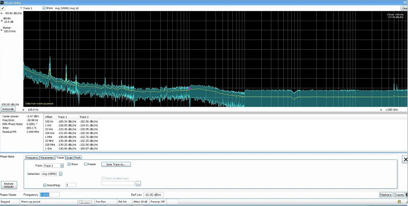Click the knob icon beside dB/div setting
The width and height of the screenshot is (408, 206).
[2, 20]
